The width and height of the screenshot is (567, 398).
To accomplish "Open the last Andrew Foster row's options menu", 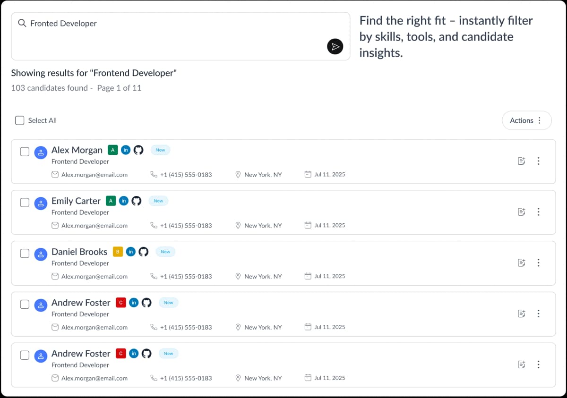I will pyautogui.click(x=538, y=364).
